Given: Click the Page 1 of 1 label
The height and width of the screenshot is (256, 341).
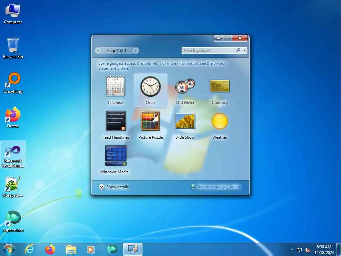Looking at the screenshot, I should pyautogui.click(x=117, y=51).
